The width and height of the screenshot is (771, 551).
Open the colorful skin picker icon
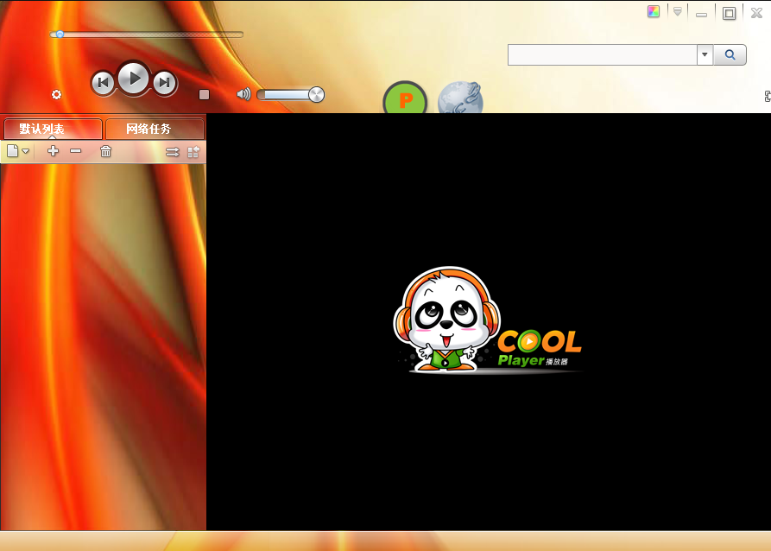point(654,12)
